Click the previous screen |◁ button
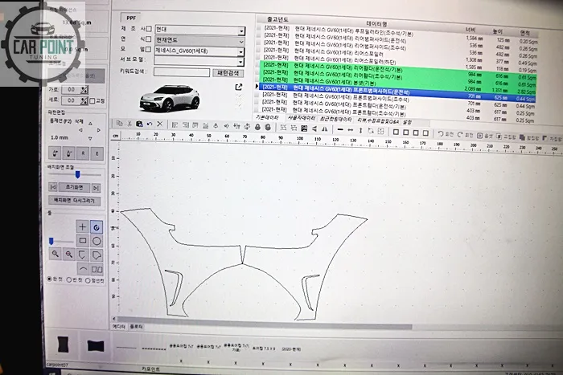This screenshot has width=563, height=375. coord(53,187)
